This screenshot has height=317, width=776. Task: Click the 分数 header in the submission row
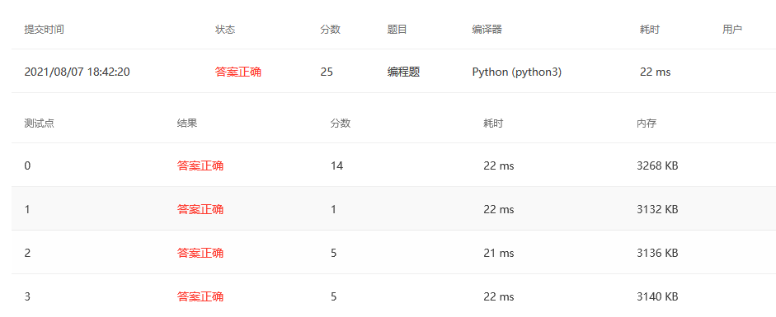click(x=331, y=30)
